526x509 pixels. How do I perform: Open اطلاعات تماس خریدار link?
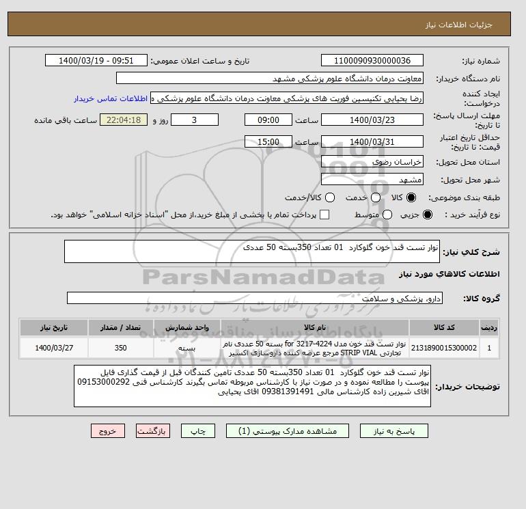pos(111,98)
